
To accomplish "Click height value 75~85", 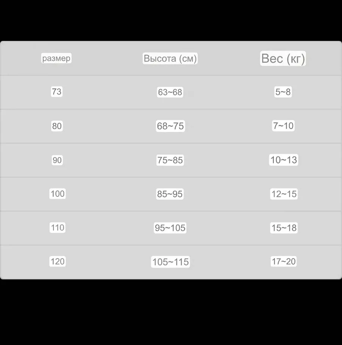I will [x=170, y=160].
